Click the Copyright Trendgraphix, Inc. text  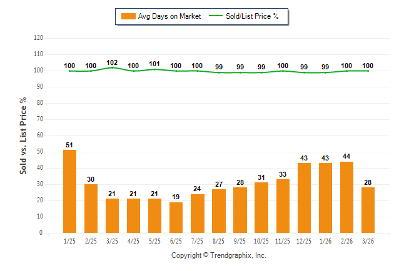218,255
